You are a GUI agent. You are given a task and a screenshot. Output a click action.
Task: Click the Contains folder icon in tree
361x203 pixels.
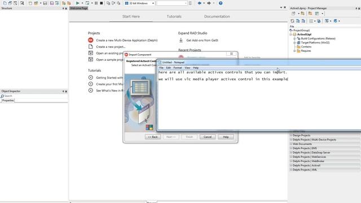(298, 47)
